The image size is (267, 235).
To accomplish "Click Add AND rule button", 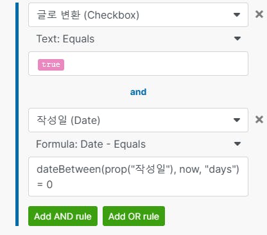I will pos(63,216).
